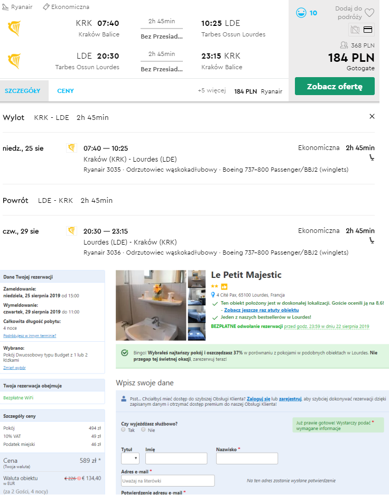Click the seat icon in return flight details
The image size is (389, 495).
click(372, 240)
